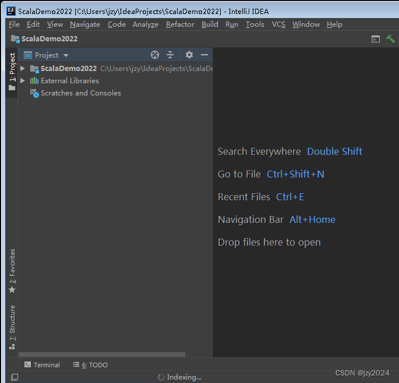The height and width of the screenshot is (383, 399).
Task: Hide the Project tool window with minus icon
Action: (x=204, y=55)
